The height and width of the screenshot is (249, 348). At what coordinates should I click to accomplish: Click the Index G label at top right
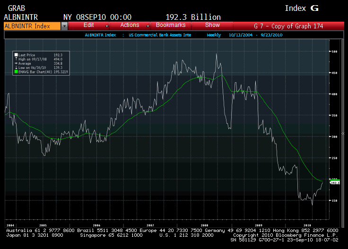click(302, 8)
